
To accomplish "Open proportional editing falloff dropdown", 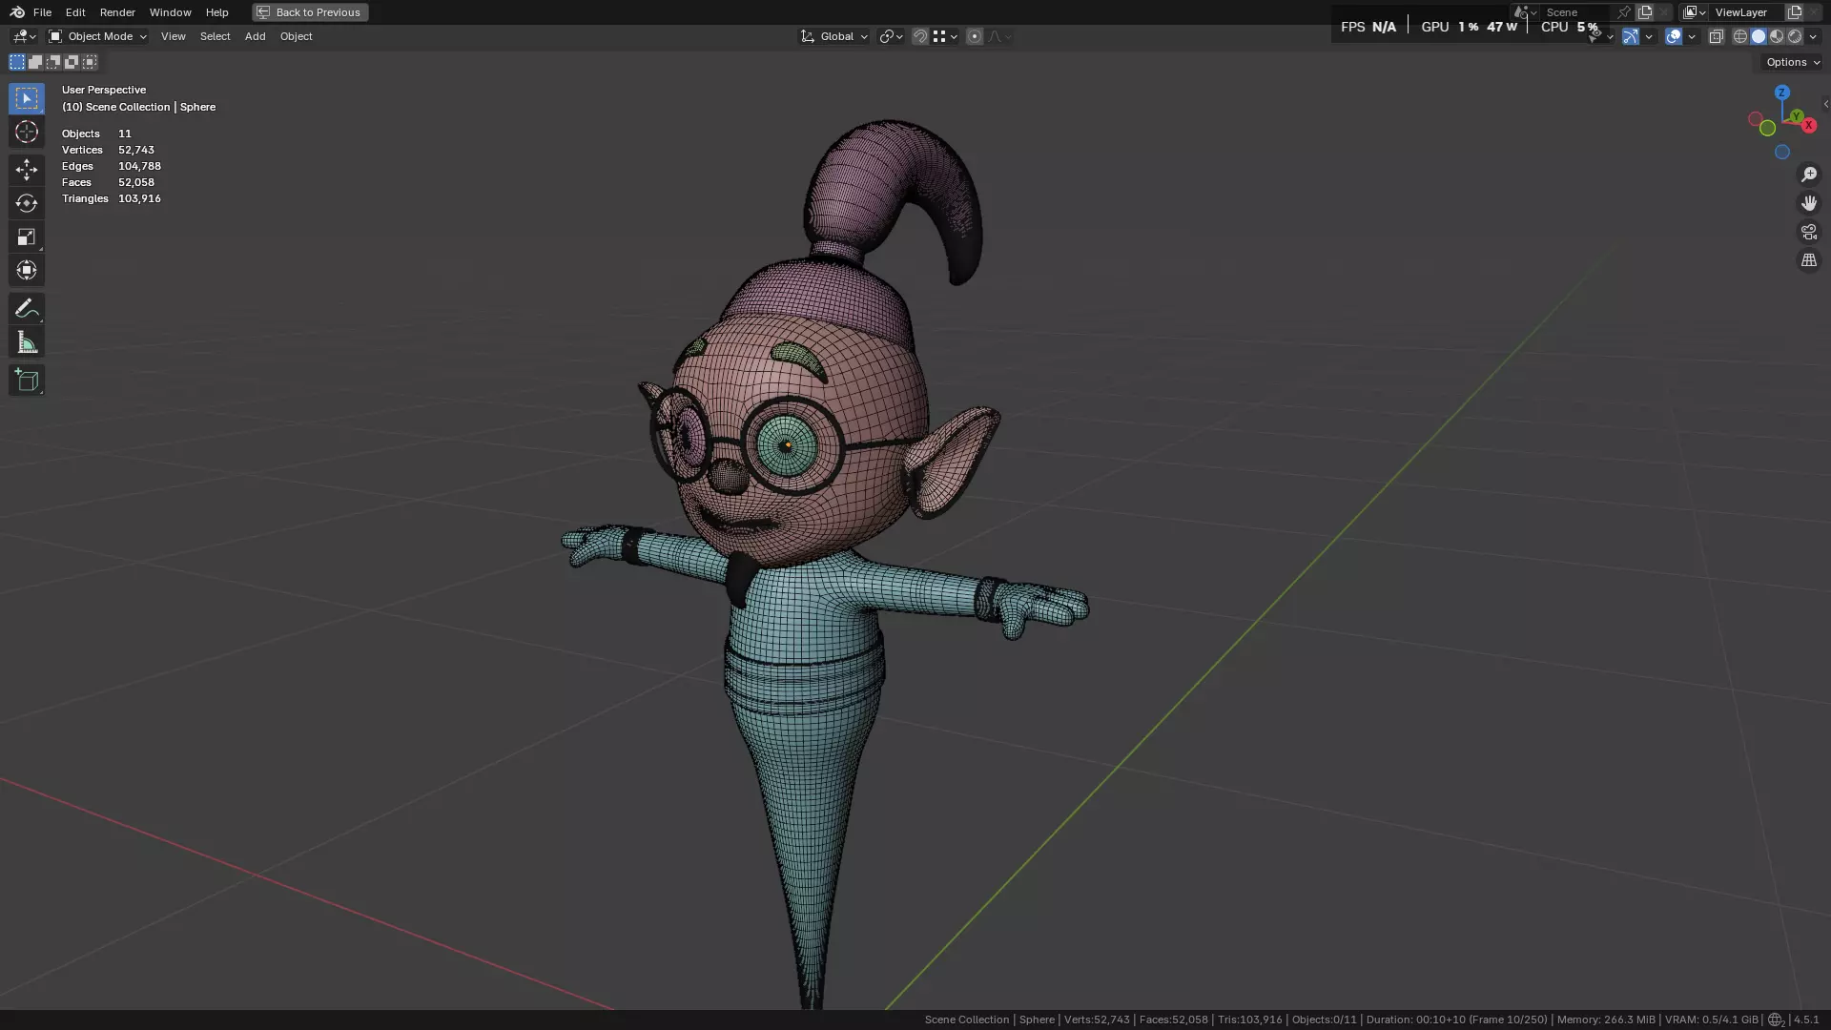I will (999, 36).
